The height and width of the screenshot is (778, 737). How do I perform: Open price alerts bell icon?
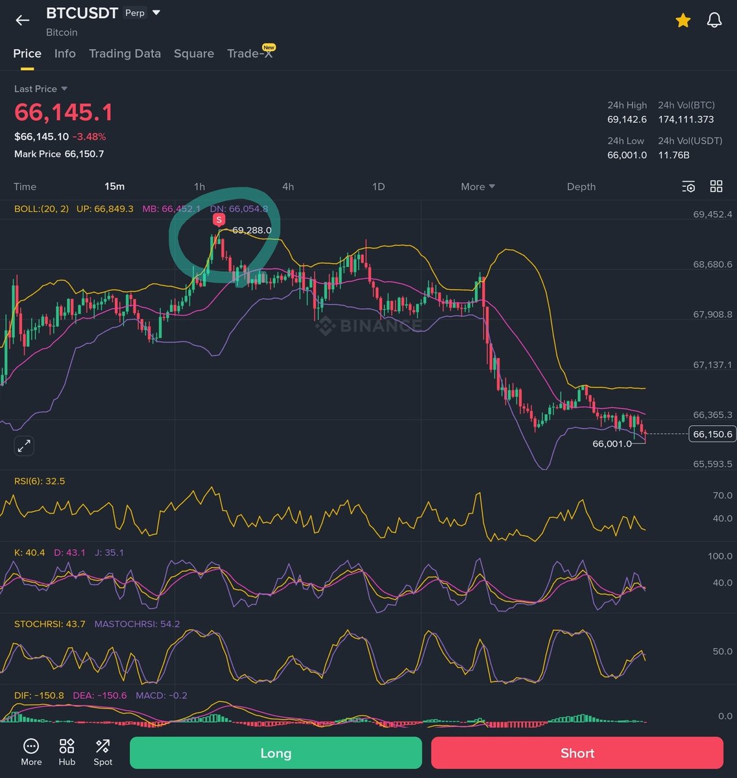[714, 20]
